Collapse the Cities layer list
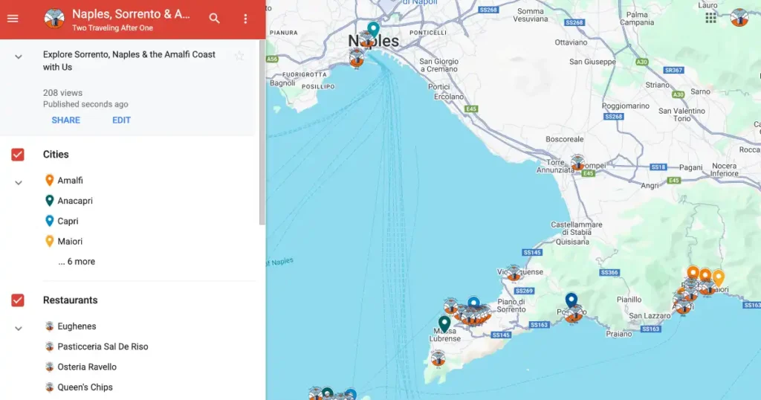This screenshot has height=400, width=761. (x=19, y=182)
